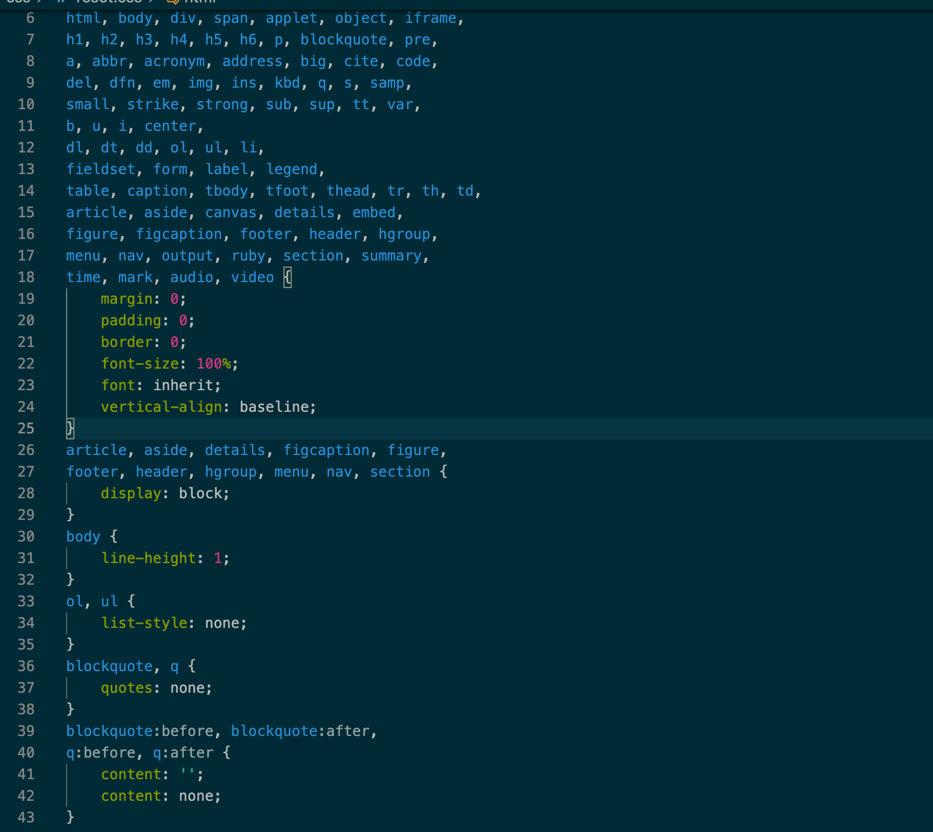
Task: Select line 25 via its line number
Action: point(26,428)
